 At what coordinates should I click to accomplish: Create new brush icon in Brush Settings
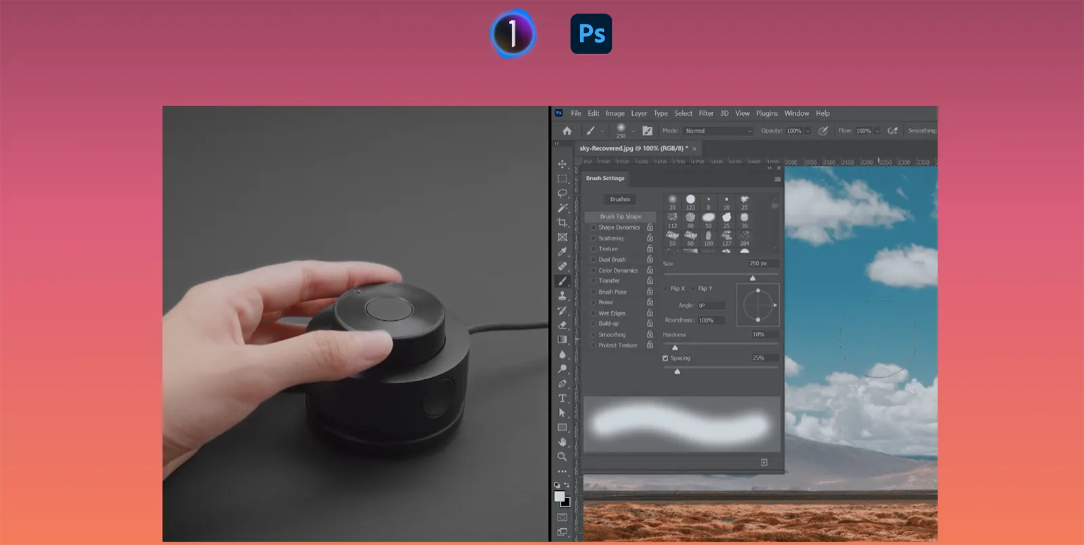tap(764, 462)
